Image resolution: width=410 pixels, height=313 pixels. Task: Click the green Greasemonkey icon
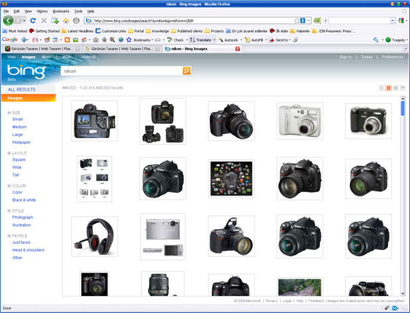(317, 21)
